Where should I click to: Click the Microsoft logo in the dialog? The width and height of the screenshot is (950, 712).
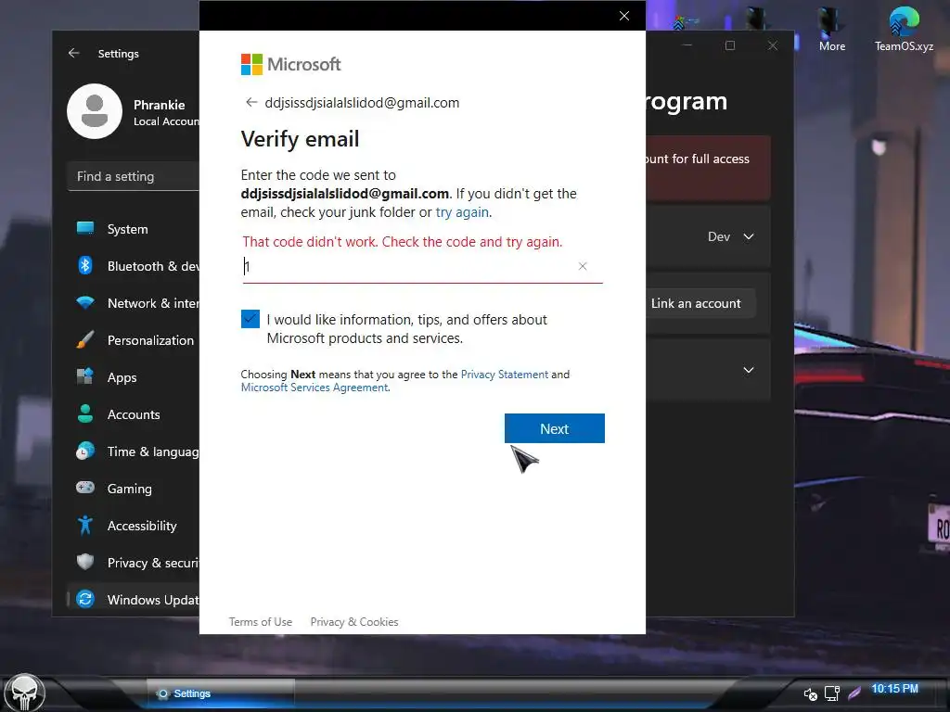(x=290, y=64)
